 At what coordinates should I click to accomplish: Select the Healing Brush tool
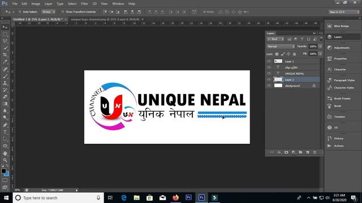5,69
